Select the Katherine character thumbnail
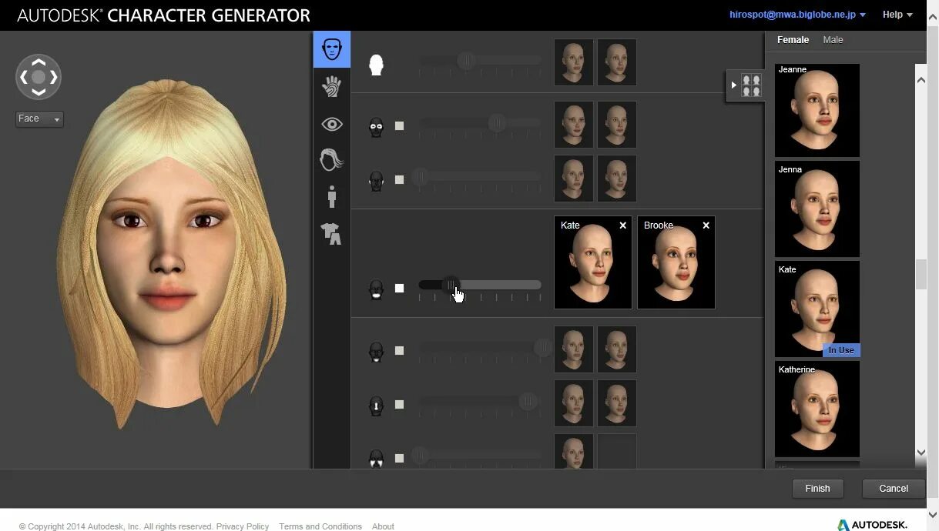Viewport: 939px width, 531px height. coord(817,409)
